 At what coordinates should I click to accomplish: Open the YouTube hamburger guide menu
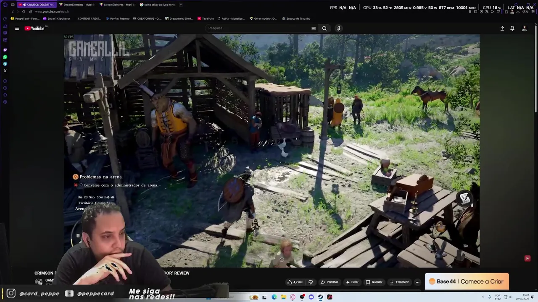click(17, 29)
